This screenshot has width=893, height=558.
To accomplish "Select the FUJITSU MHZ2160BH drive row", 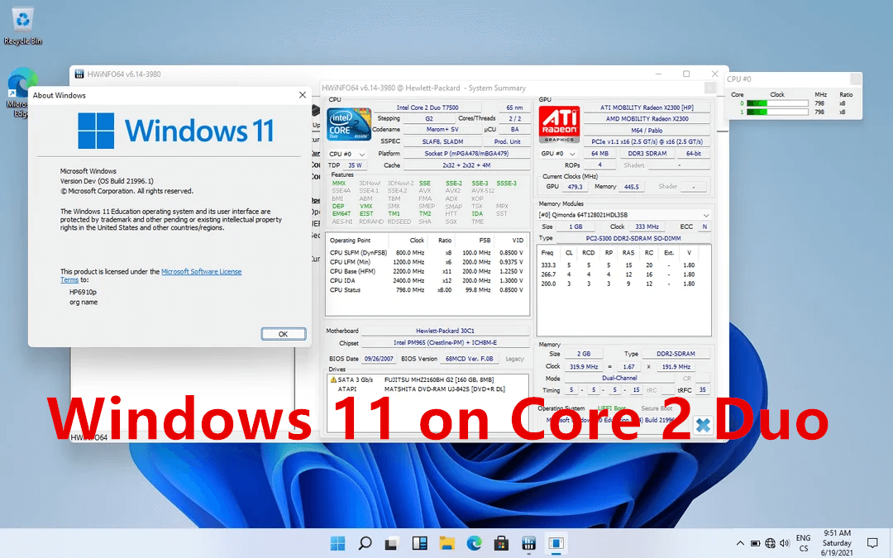I will (x=427, y=379).
